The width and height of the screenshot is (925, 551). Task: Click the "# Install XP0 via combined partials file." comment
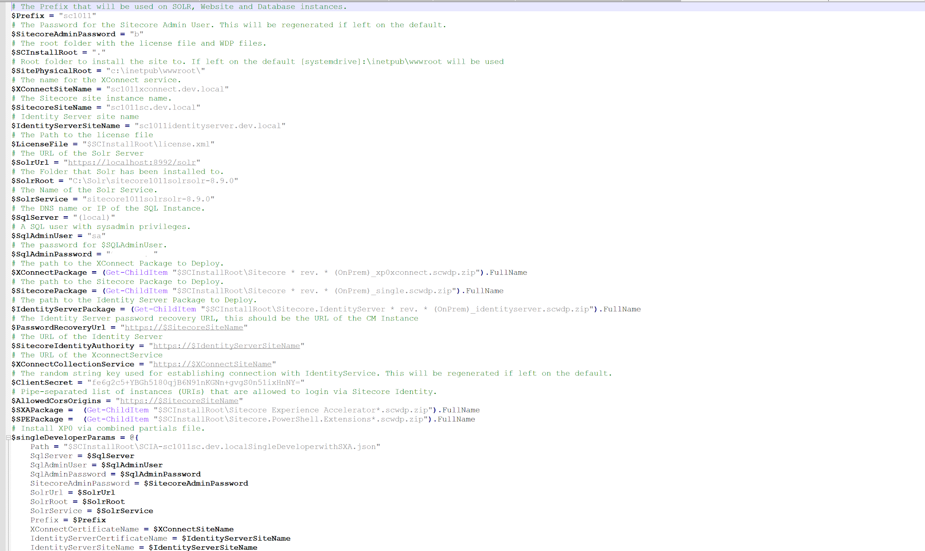(108, 428)
